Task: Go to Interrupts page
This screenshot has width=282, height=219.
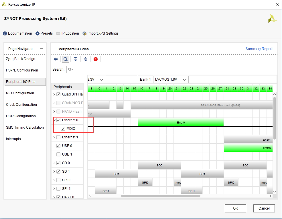Action: click(13, 139)
